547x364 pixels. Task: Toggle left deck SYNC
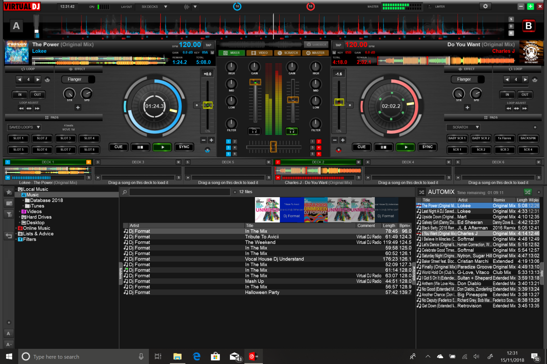tap(184, 147)
